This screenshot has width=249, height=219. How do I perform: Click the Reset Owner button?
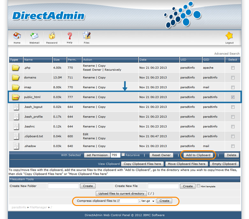[161, 155]
